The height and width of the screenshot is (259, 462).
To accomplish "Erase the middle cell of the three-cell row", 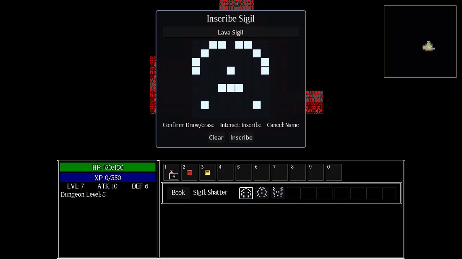I will click(x=231, y=88).
